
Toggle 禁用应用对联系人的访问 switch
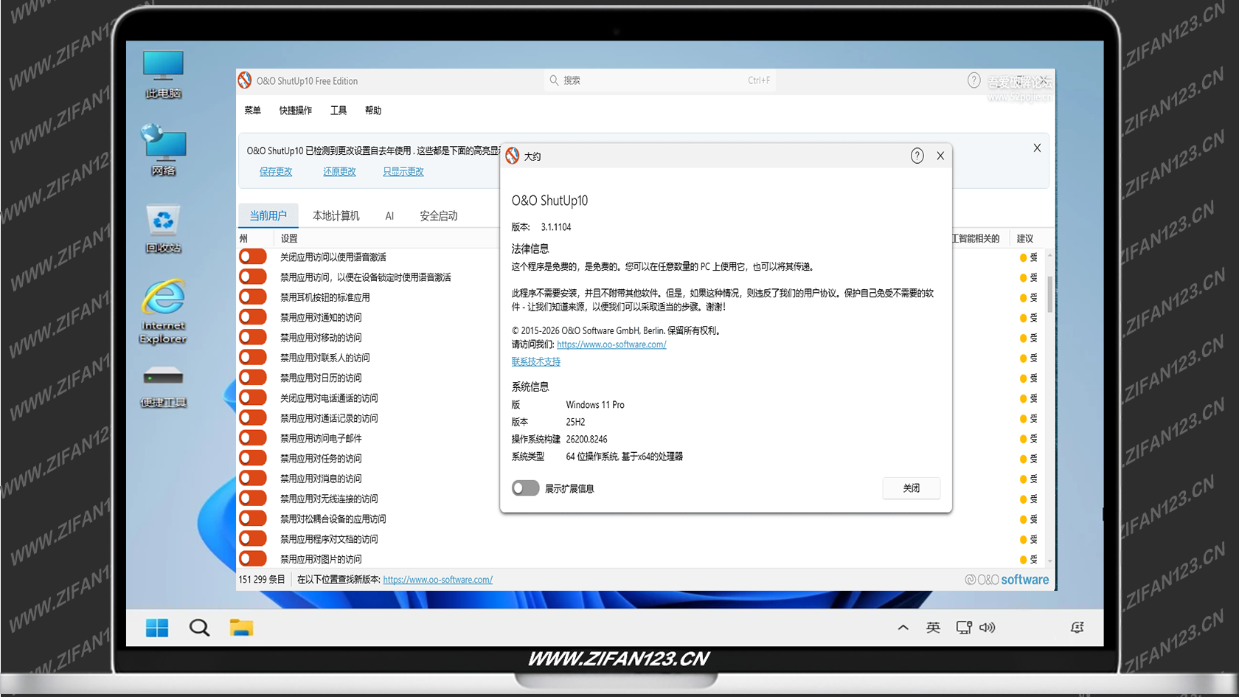pos(252,358)
